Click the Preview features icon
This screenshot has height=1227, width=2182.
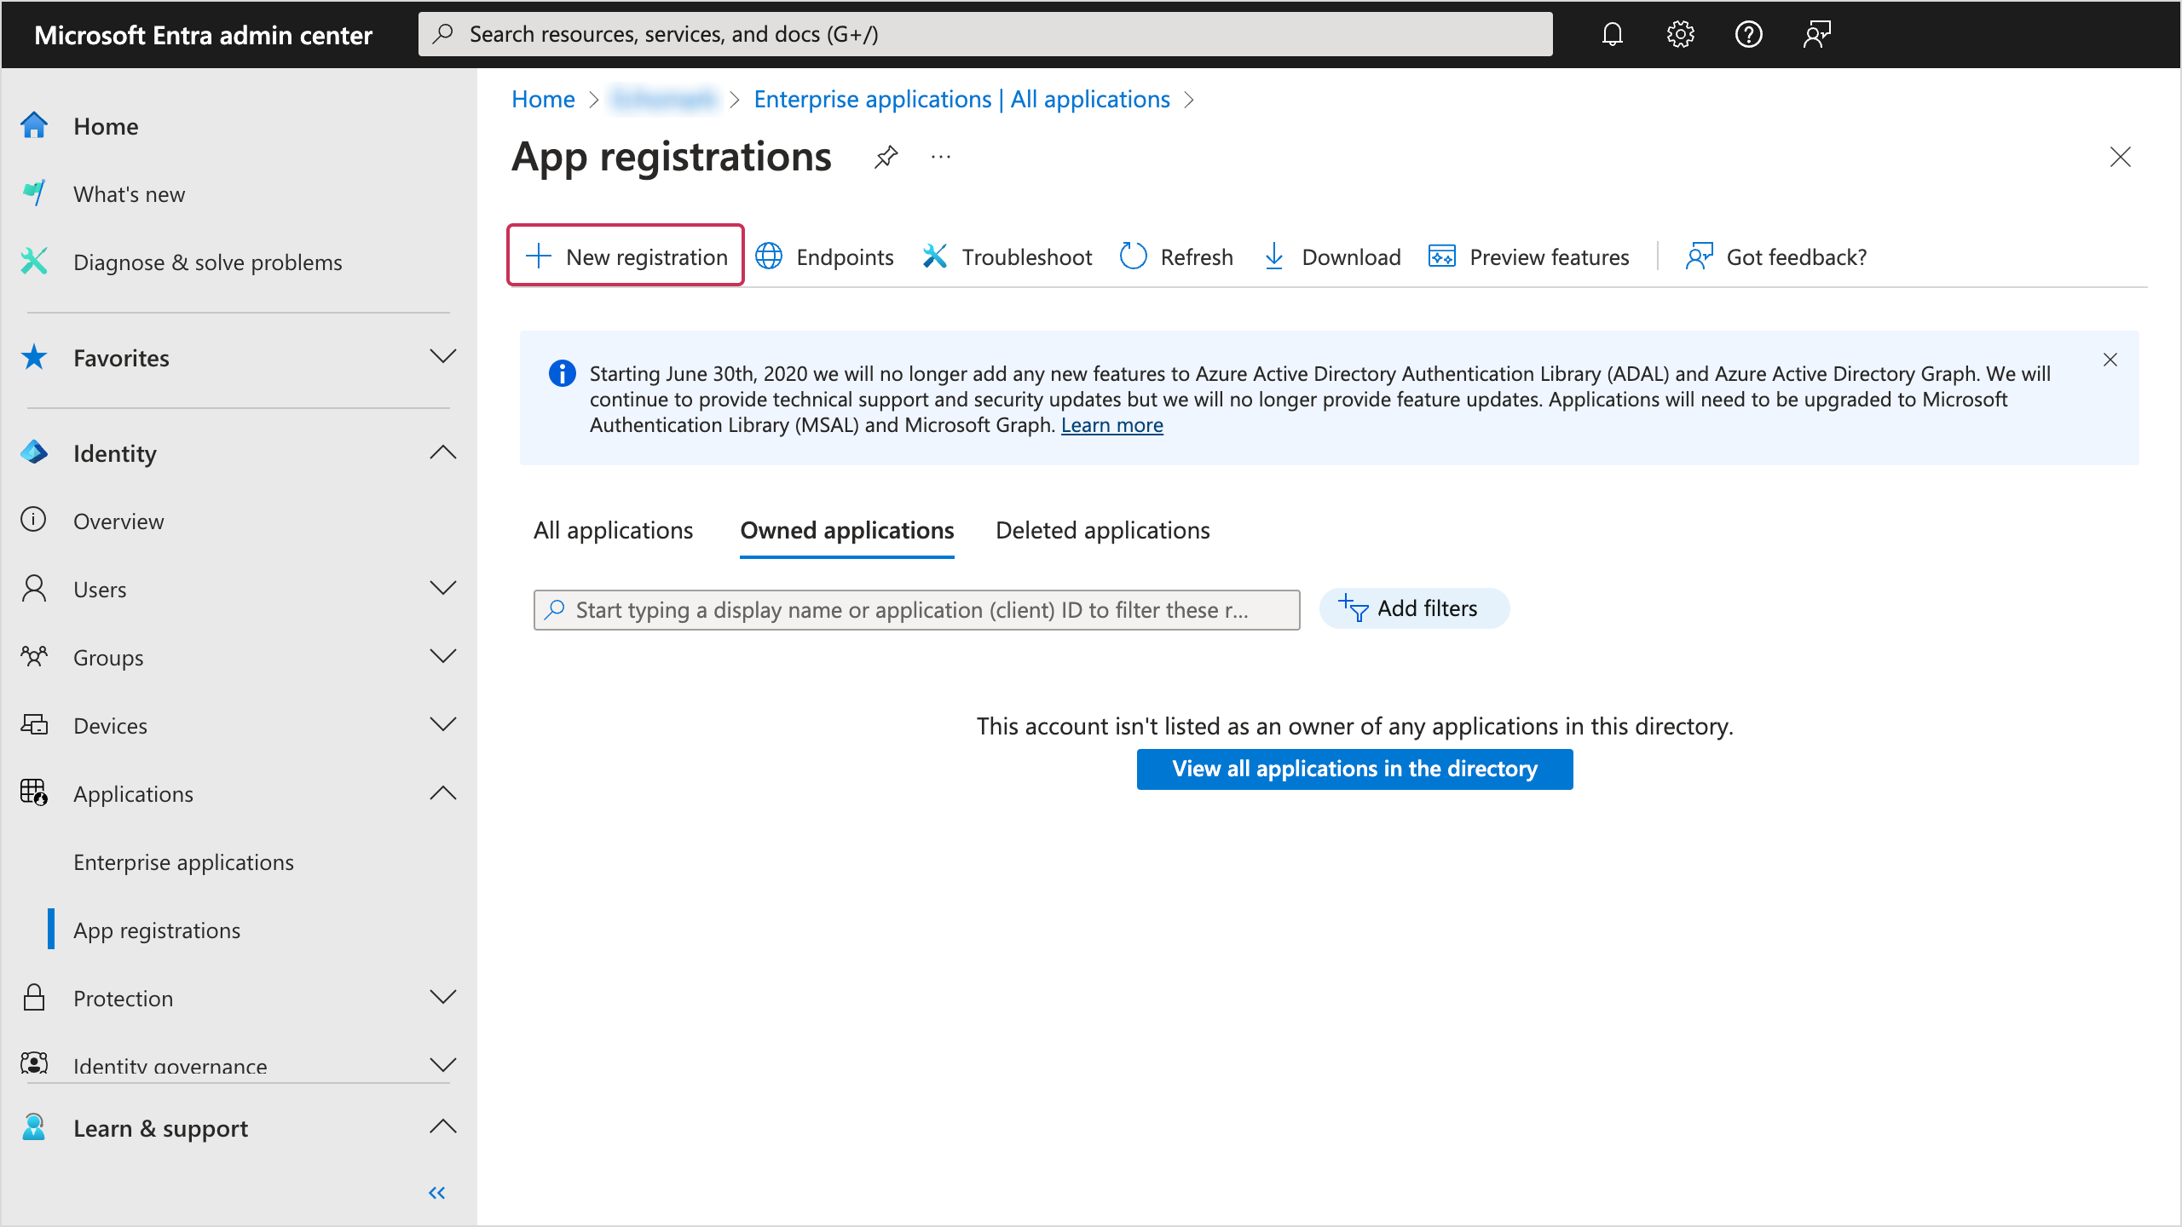pos(1442,256)
